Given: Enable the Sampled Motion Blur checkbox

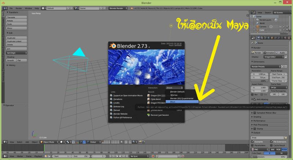Looking at the screenshot, I should [255, 113].
